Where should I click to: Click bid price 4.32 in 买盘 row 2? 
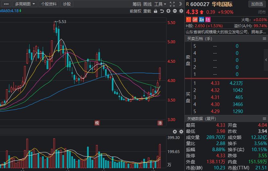215,90
